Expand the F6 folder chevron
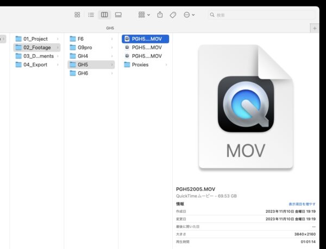326x249 pixels. coord(112,39)
